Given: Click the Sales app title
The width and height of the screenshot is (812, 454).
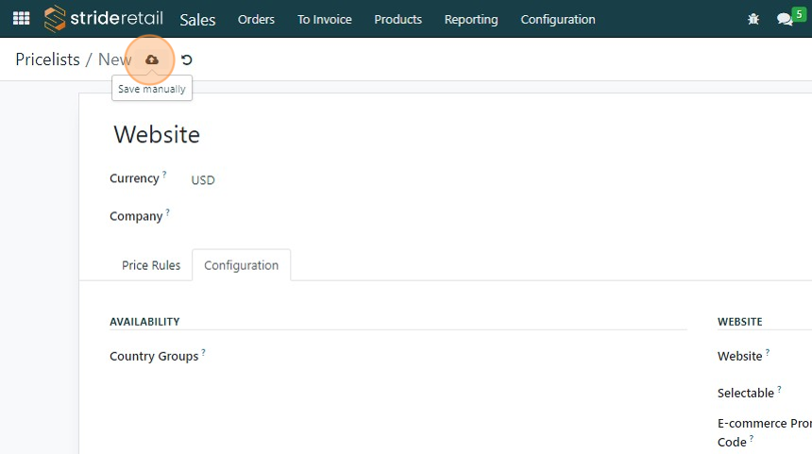Looking at the screenshot, I should 197,19.
